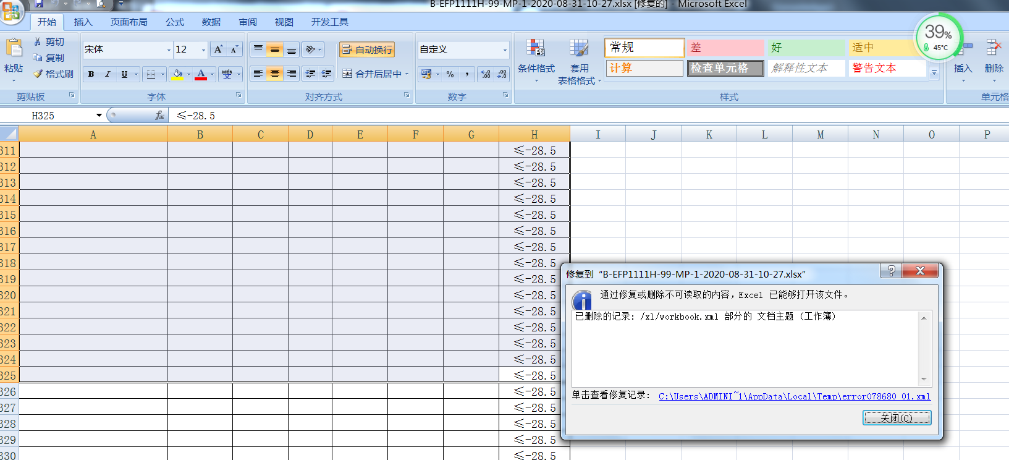Apply the 好 green cell style swatch
This screenshot has width=1009, height=460.
(x=806, y=48)
